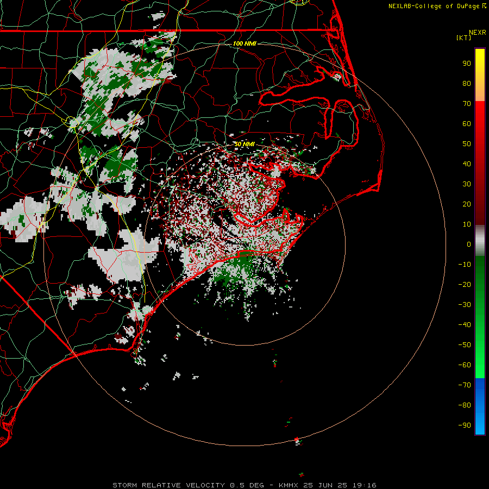
Task: Click the blue bottom segment of the color bar
Action: pyautogui.click(x=480, y=406)
